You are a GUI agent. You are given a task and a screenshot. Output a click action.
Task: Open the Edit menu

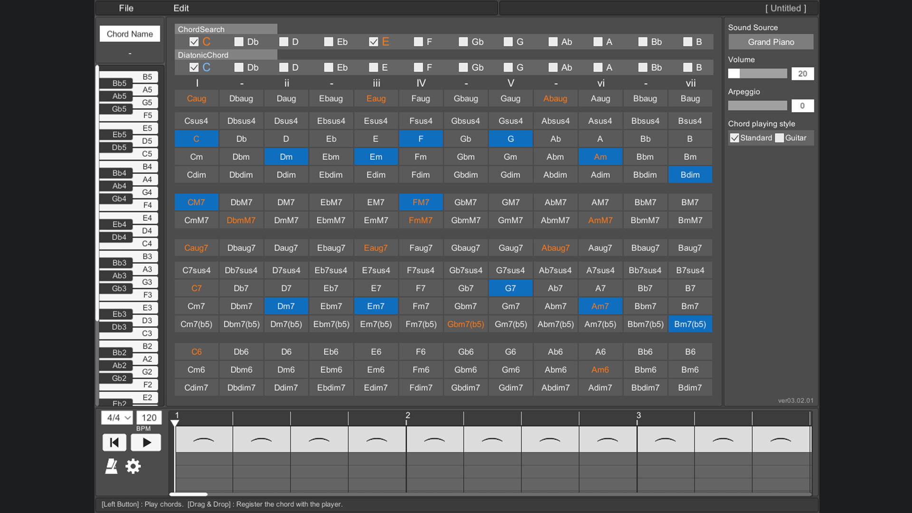pyautogui.click(x=181, y=8)
